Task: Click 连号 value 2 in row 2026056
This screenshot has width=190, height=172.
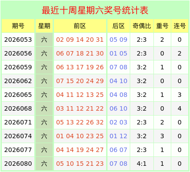Action: point(180,53)
